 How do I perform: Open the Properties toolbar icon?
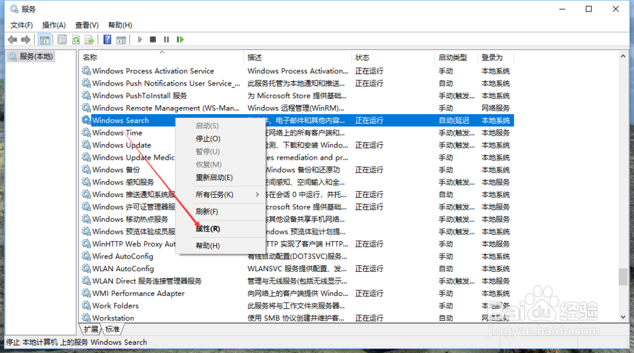tap(62, 40)
